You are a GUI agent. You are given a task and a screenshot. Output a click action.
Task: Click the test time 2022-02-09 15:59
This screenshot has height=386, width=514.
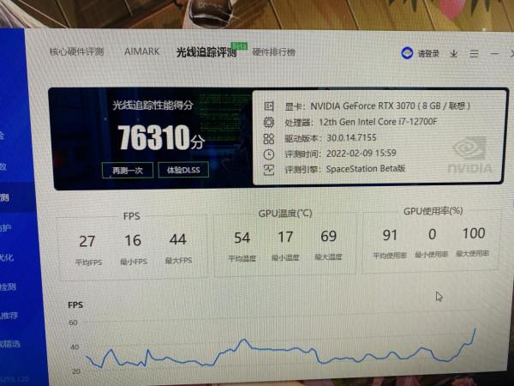pyautogui.click(x=362, y=154)
